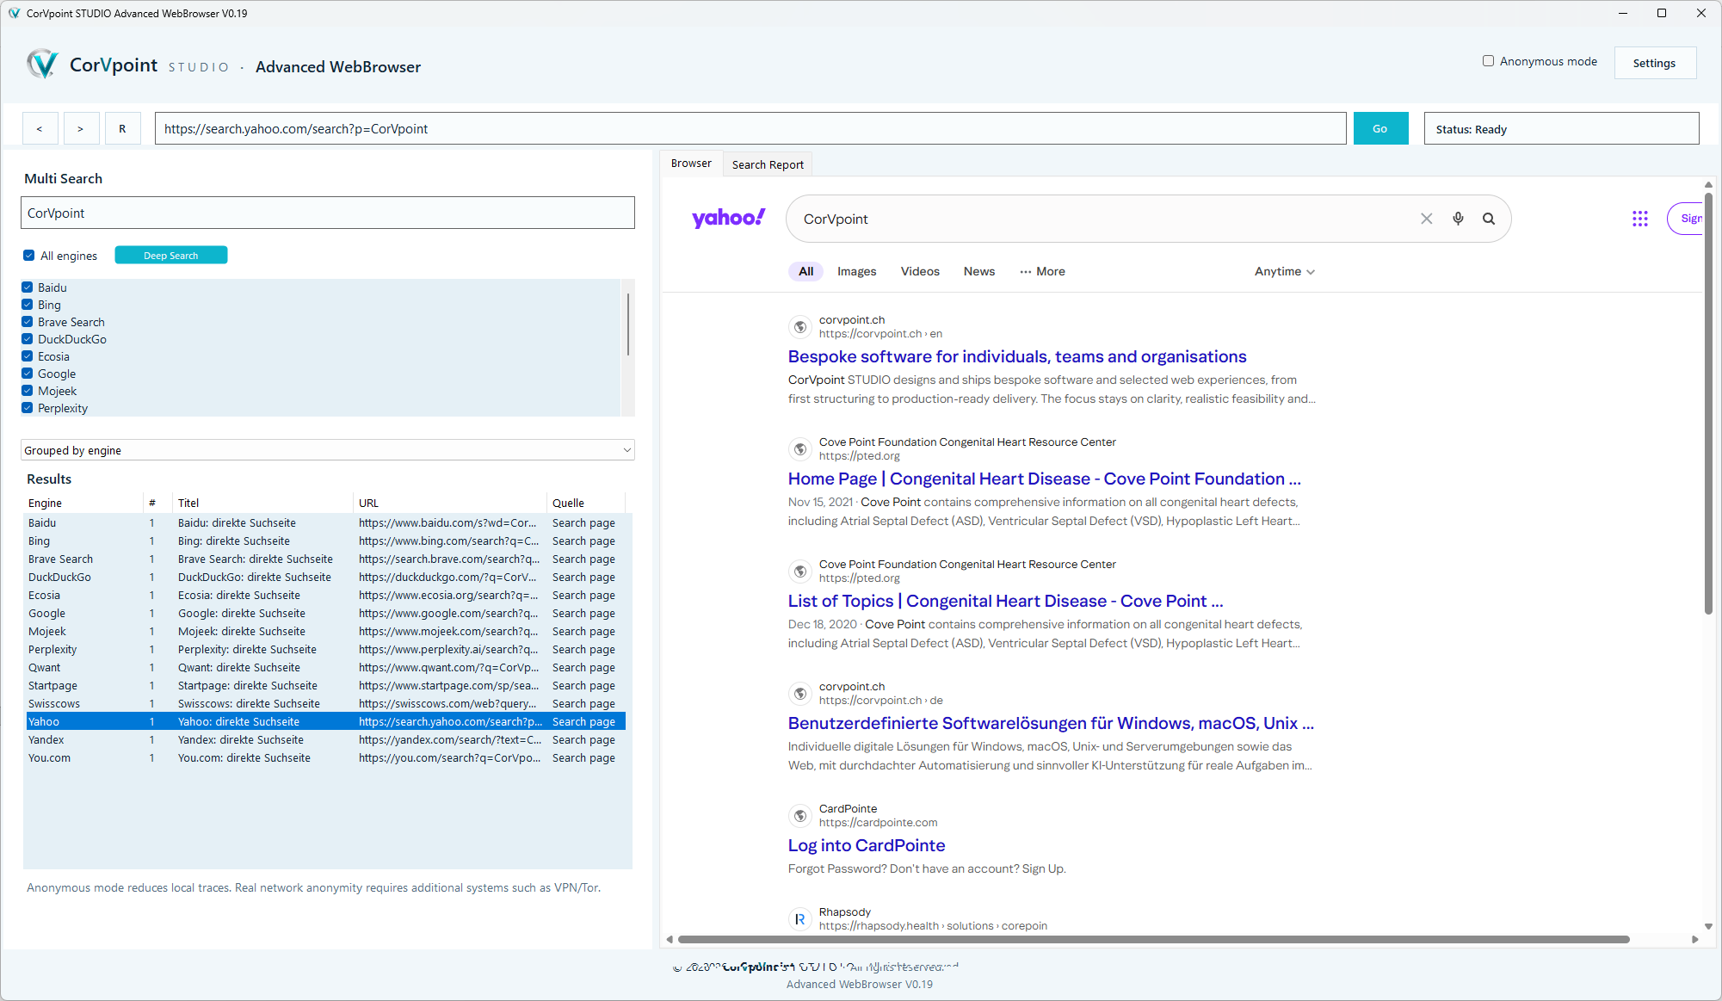The height and width of the screenshot is (1001, 1722).
Task: Click the CardPointe result favicon
Action: coord(800,816)
